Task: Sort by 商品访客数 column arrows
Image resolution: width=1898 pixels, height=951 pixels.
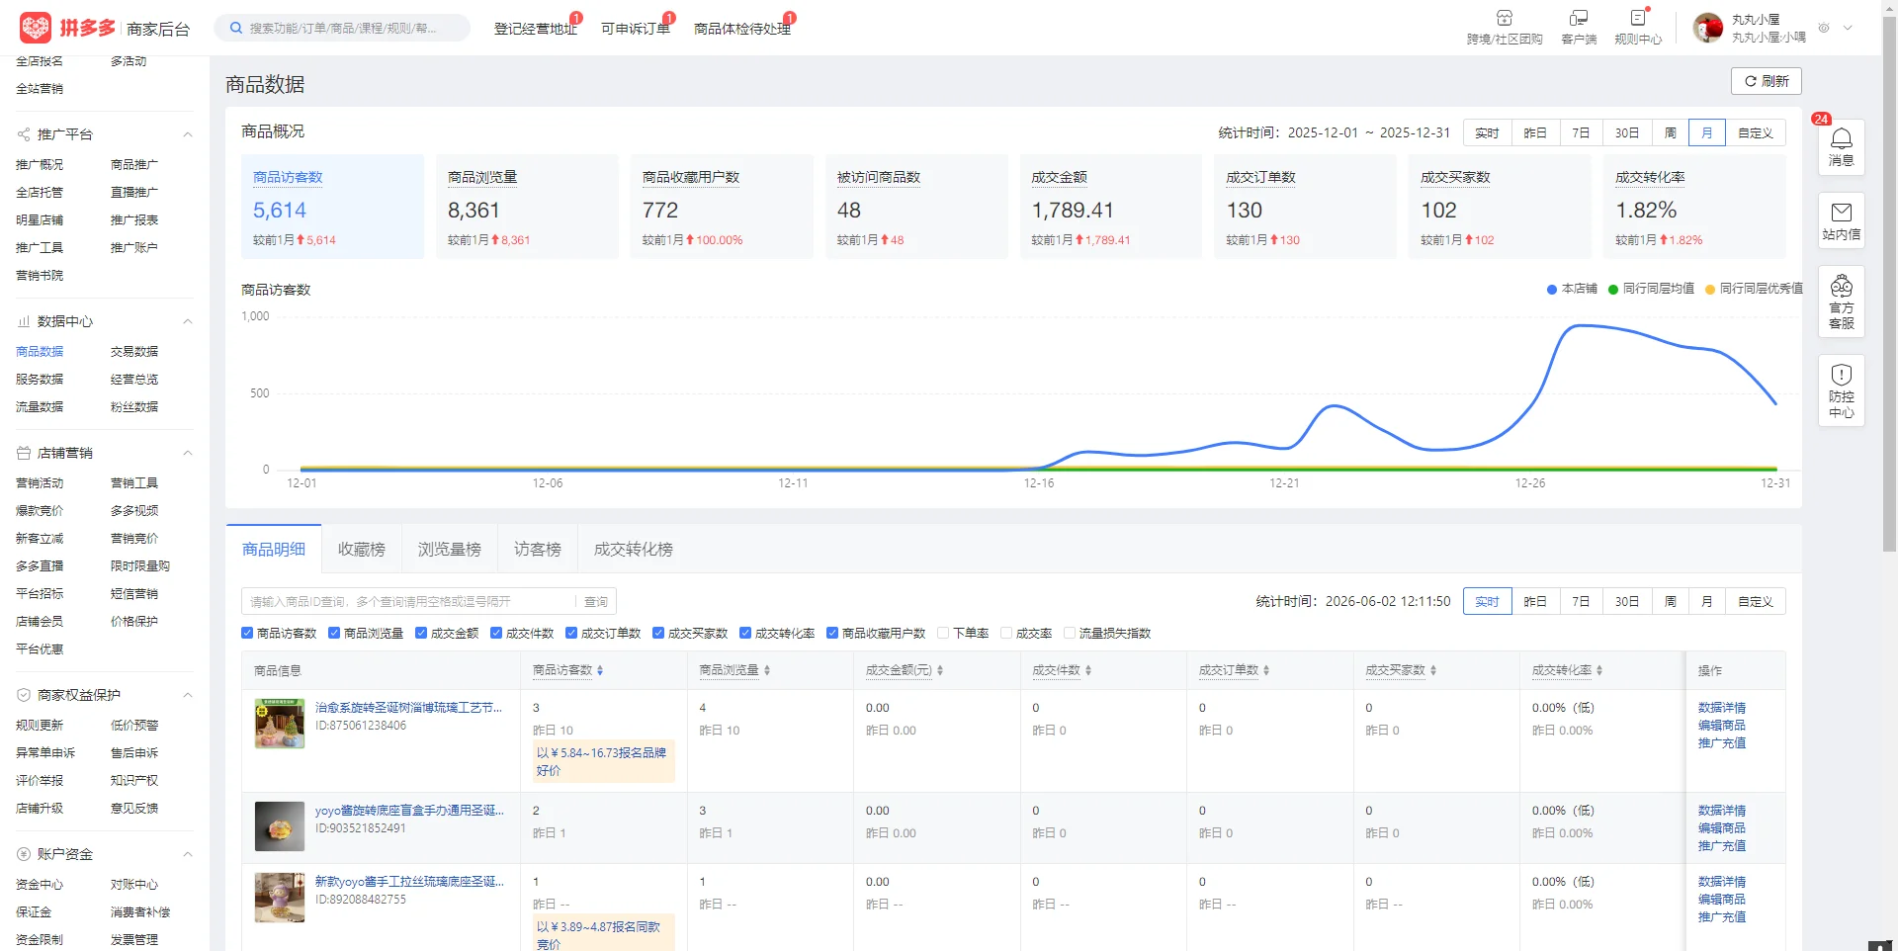Action: (600, 670)
